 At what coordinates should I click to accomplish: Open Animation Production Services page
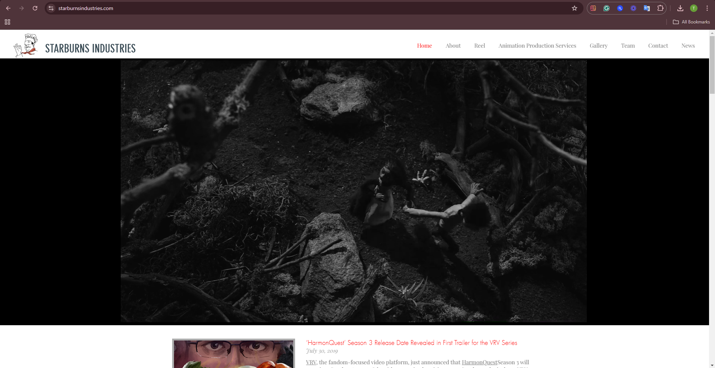pyautogui.click(x=537, y=46)
